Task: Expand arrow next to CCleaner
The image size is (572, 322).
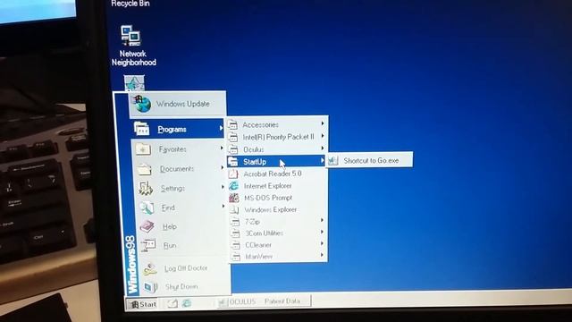Action: (322, 243)
